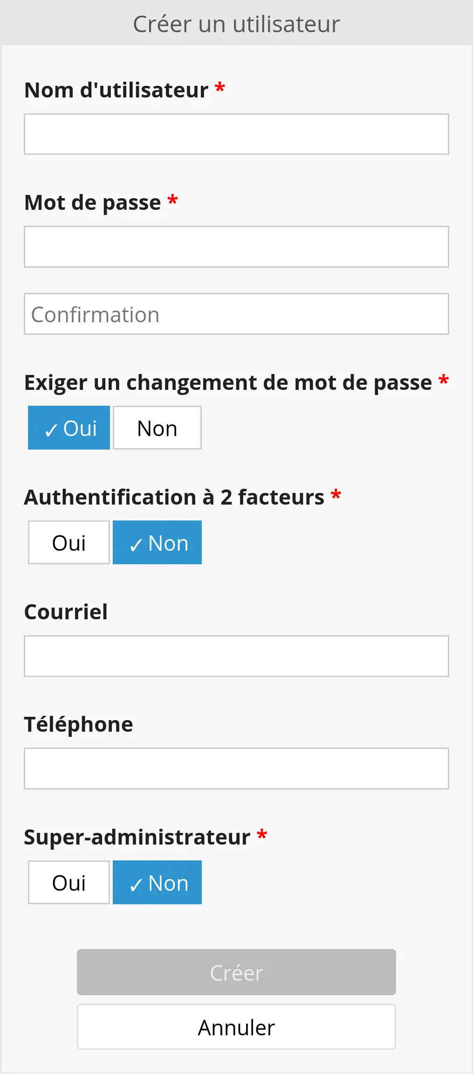Viewport: 473px width, 1074px height.
Task: Click the Courriel label
Action: 66,612
